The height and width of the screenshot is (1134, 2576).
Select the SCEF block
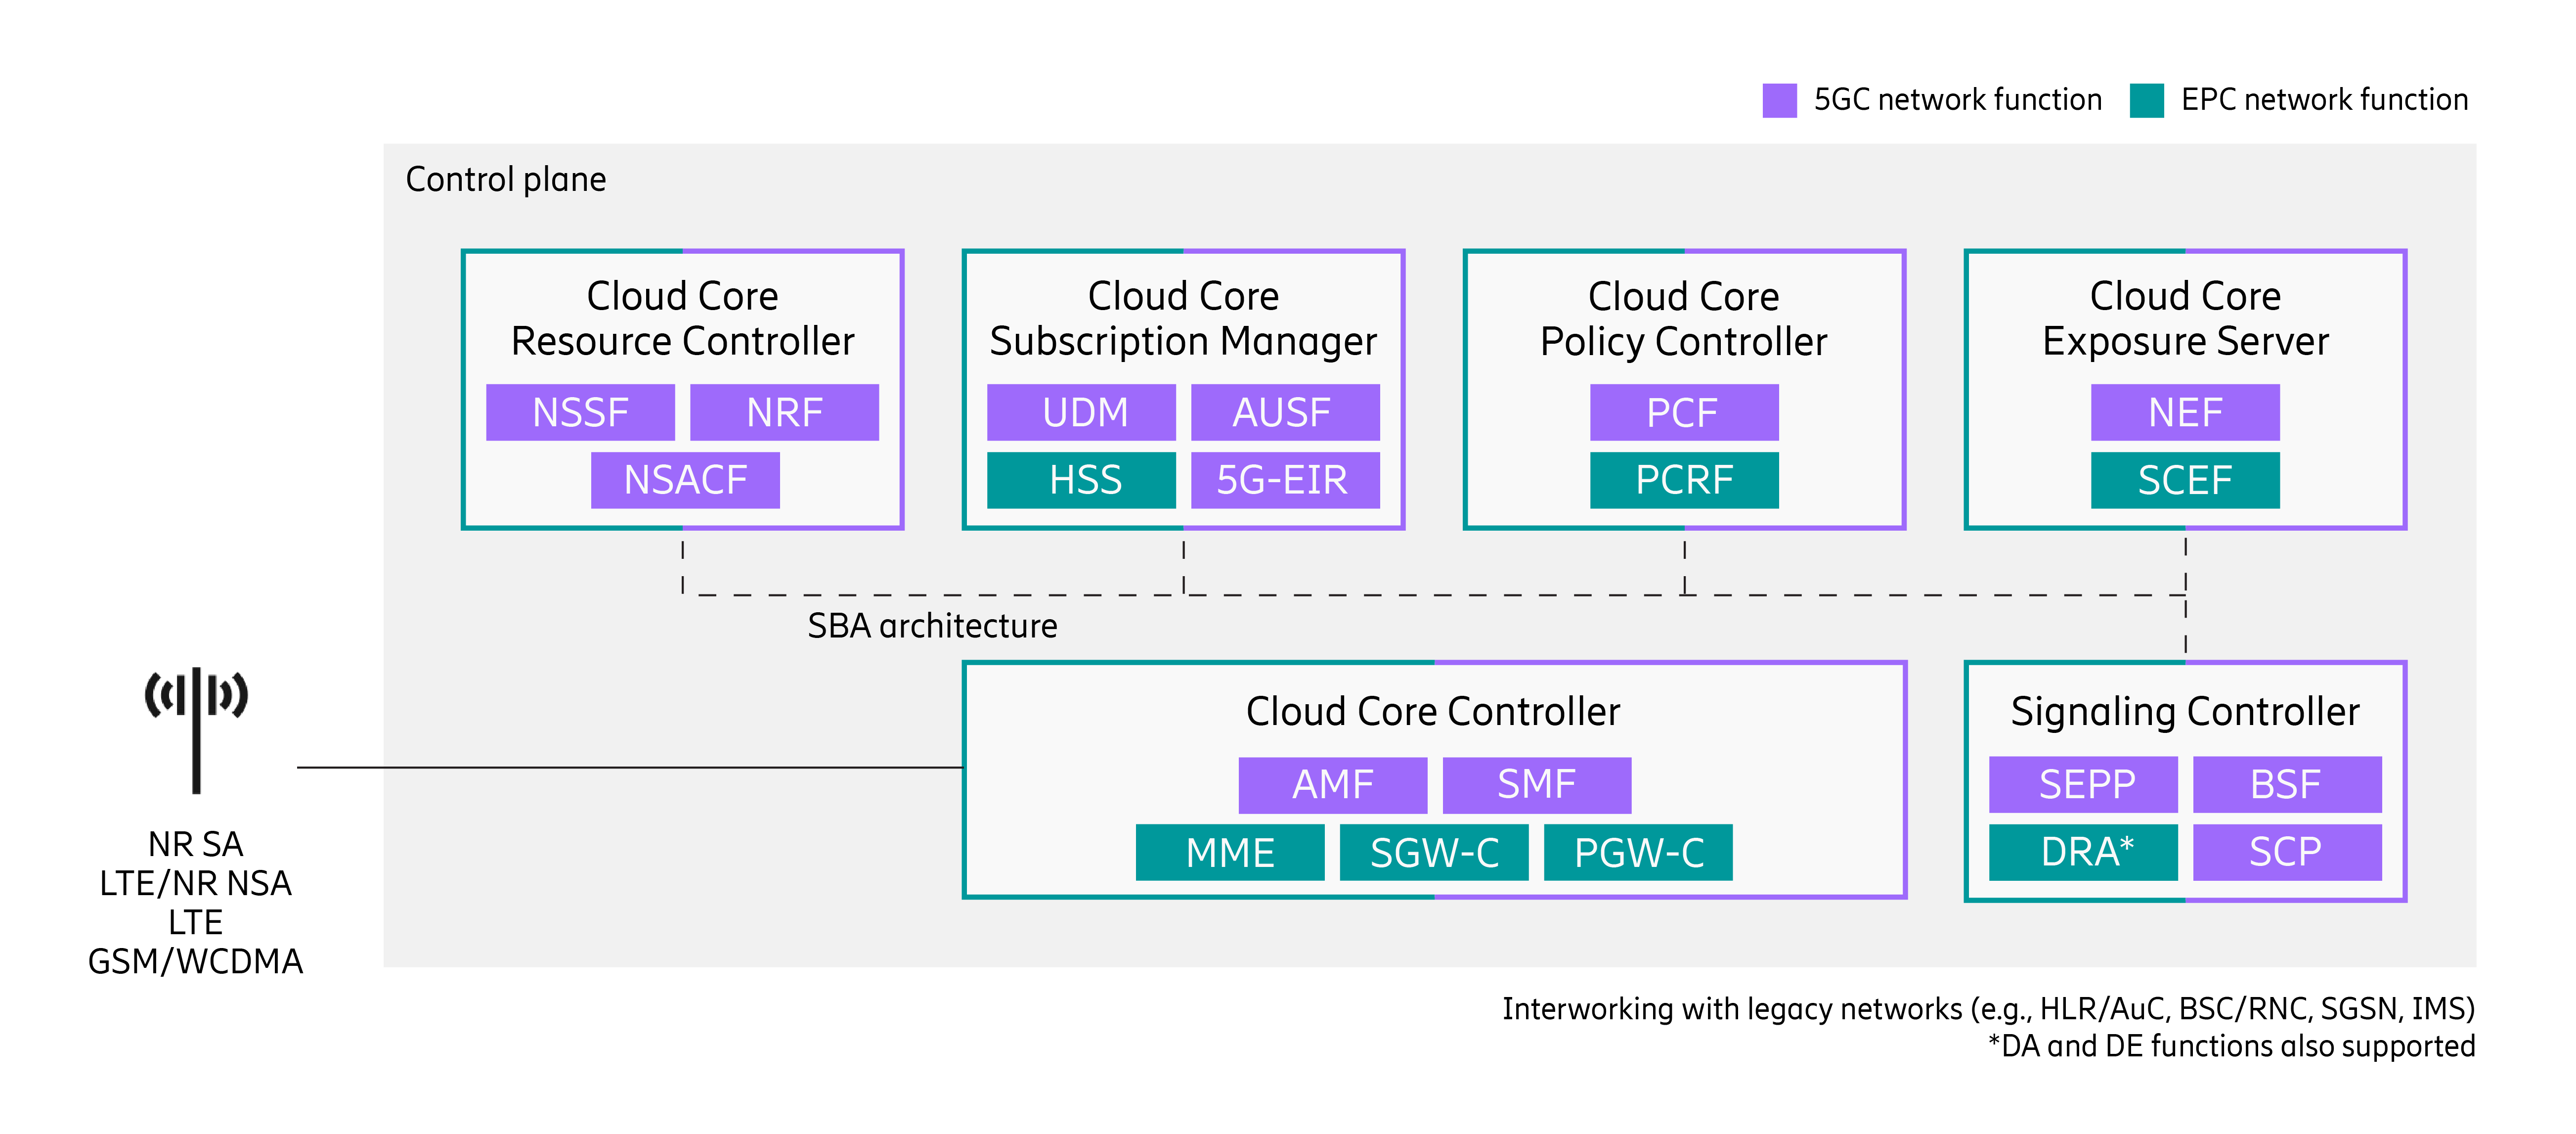tap(2185, 480)
